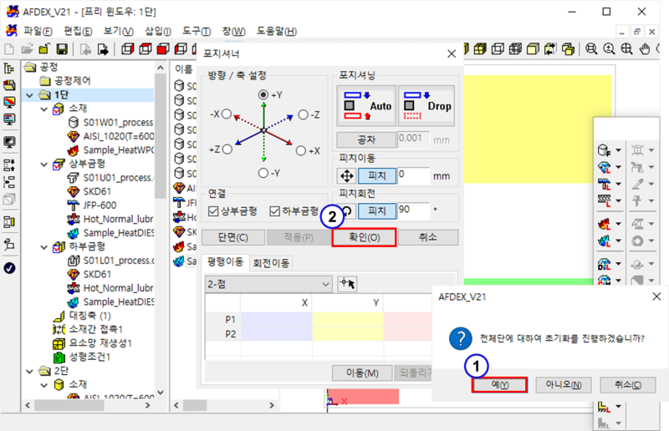Click 예(Y) in the confirmation dialog
The height and width of the screenshot is (431, 669).
(x=498, y=385)
